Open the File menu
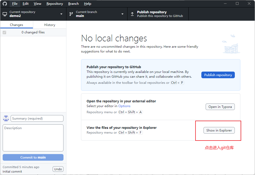 coord(15,4)
